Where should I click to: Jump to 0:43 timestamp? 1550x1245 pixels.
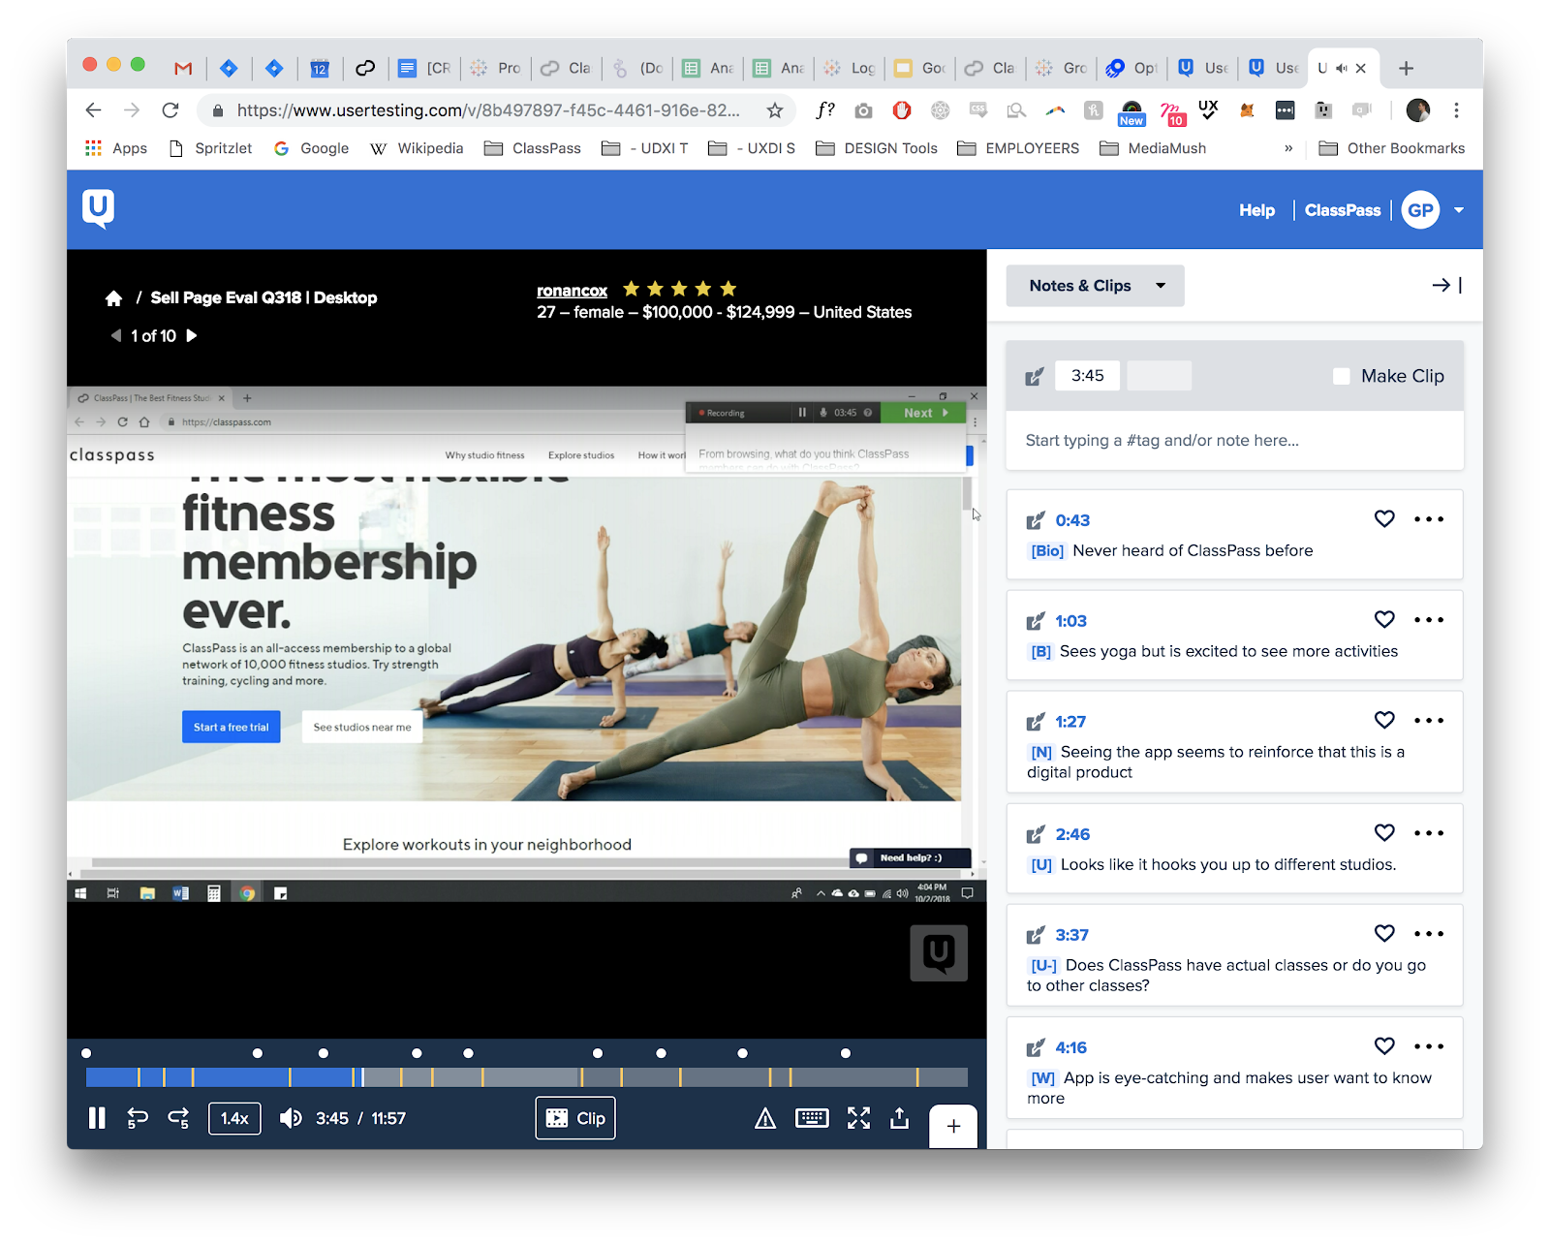coord(1072,520)
